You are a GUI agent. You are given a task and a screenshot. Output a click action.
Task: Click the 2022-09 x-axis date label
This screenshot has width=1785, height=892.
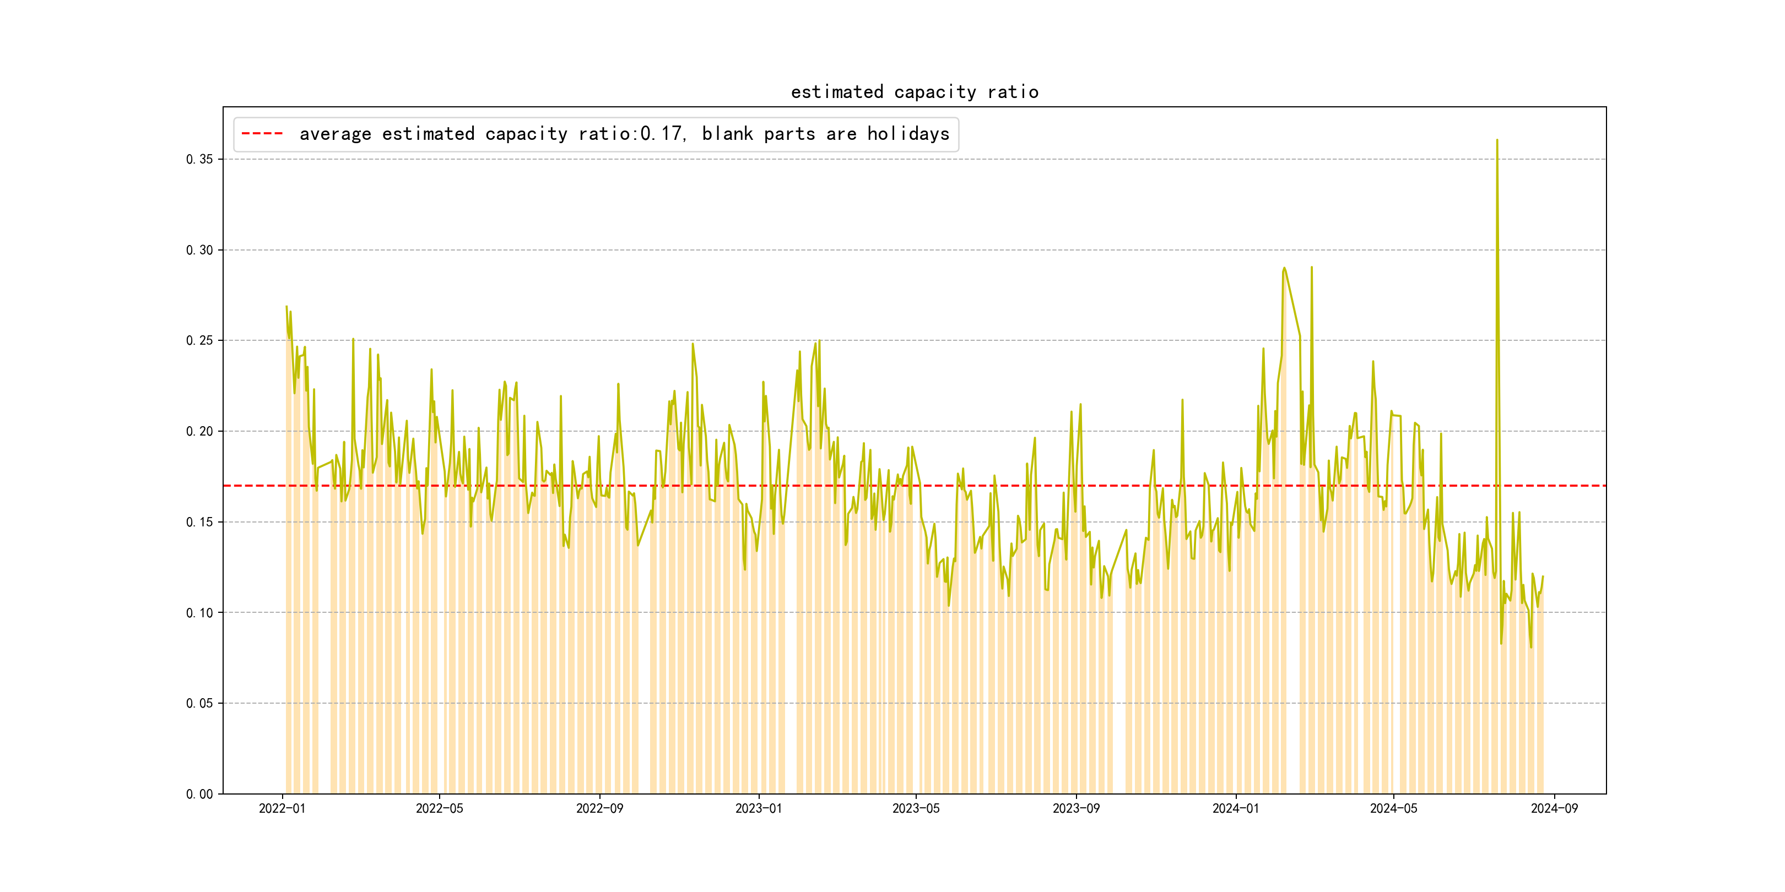pyautogui.click(x=599, y=809)
